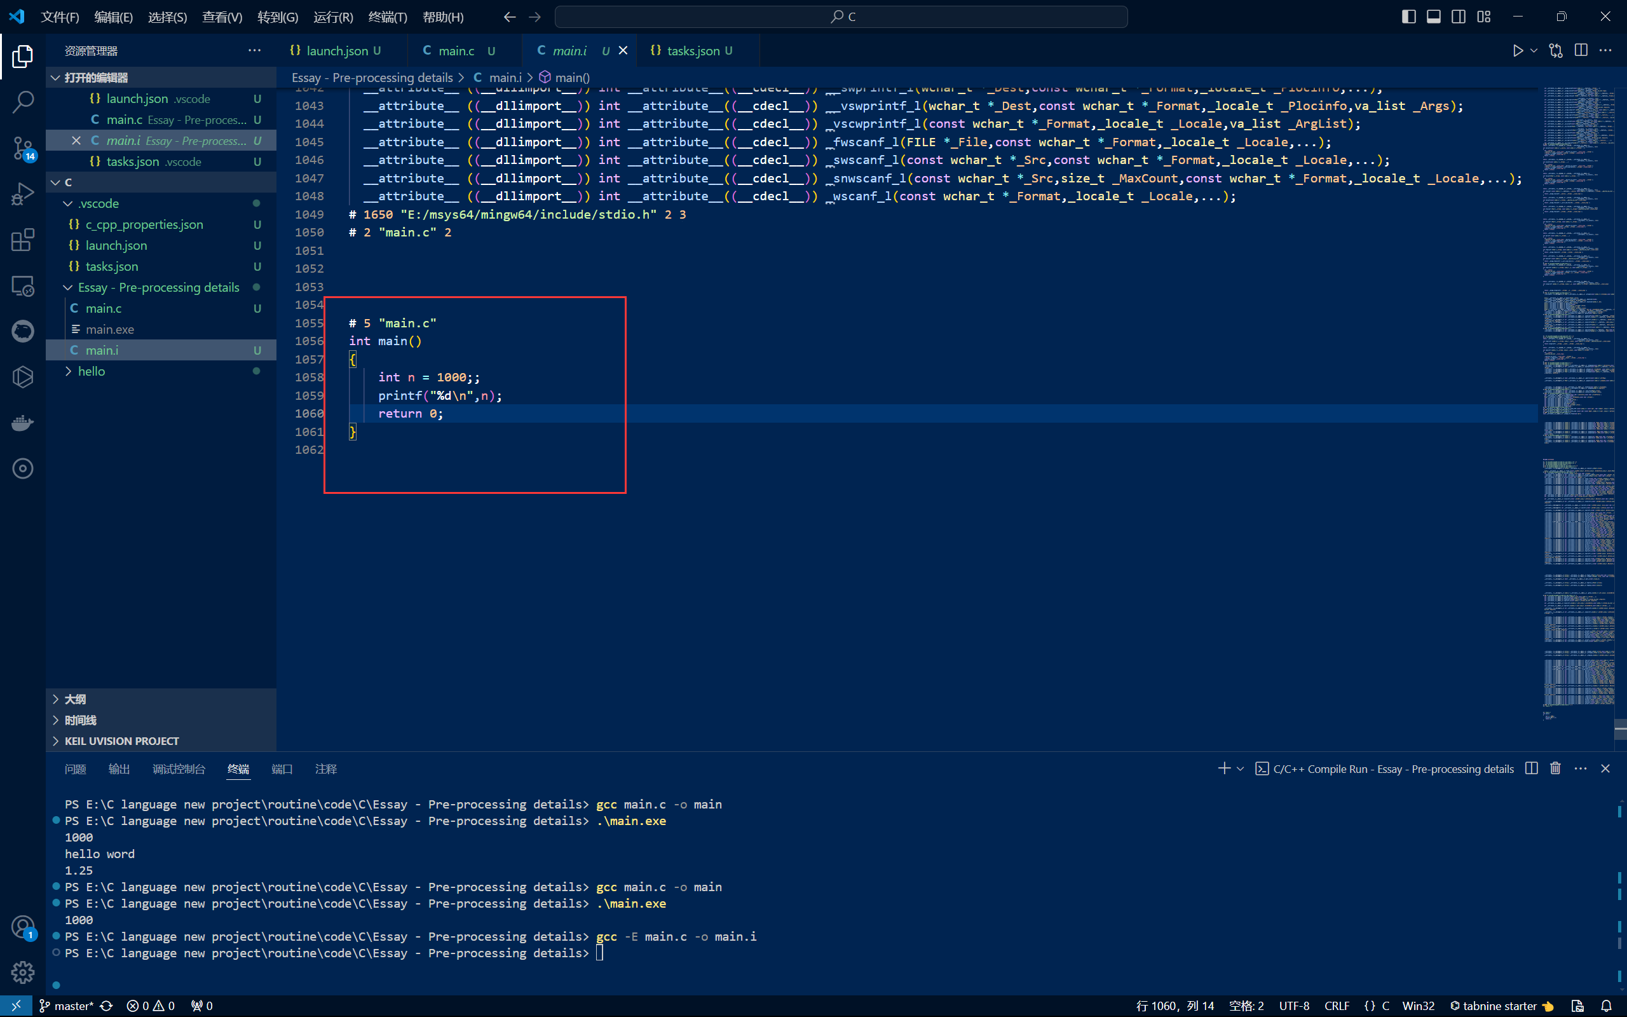Open the 查看(V) menu
The width and height of the screenshot is (1627, 1017).
(x=222, y=17)
